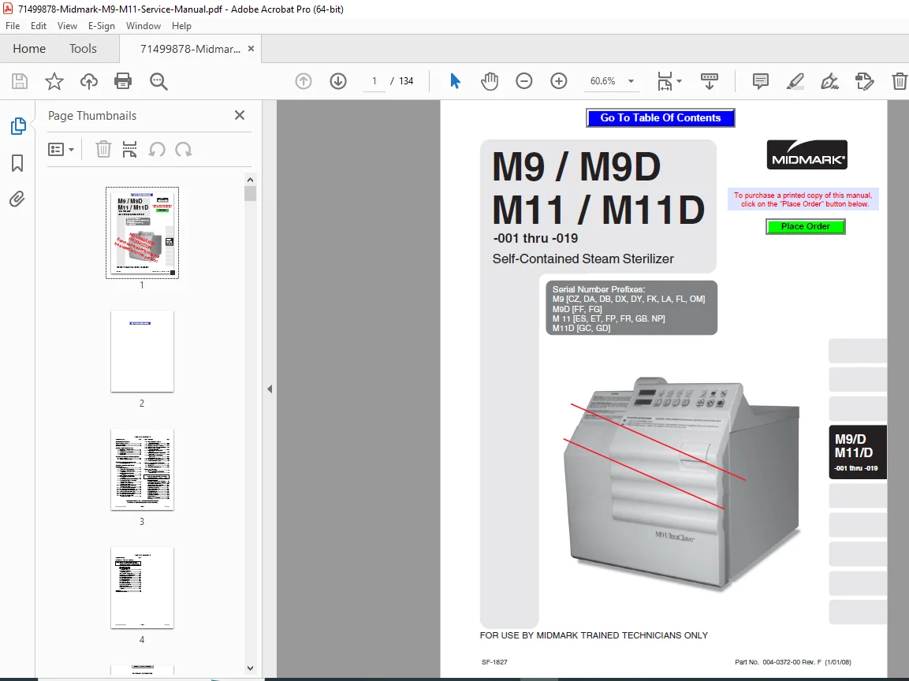Click Go To Table Of Contents button
Screen dimensions: 909x681
click(x=661, y=117)
